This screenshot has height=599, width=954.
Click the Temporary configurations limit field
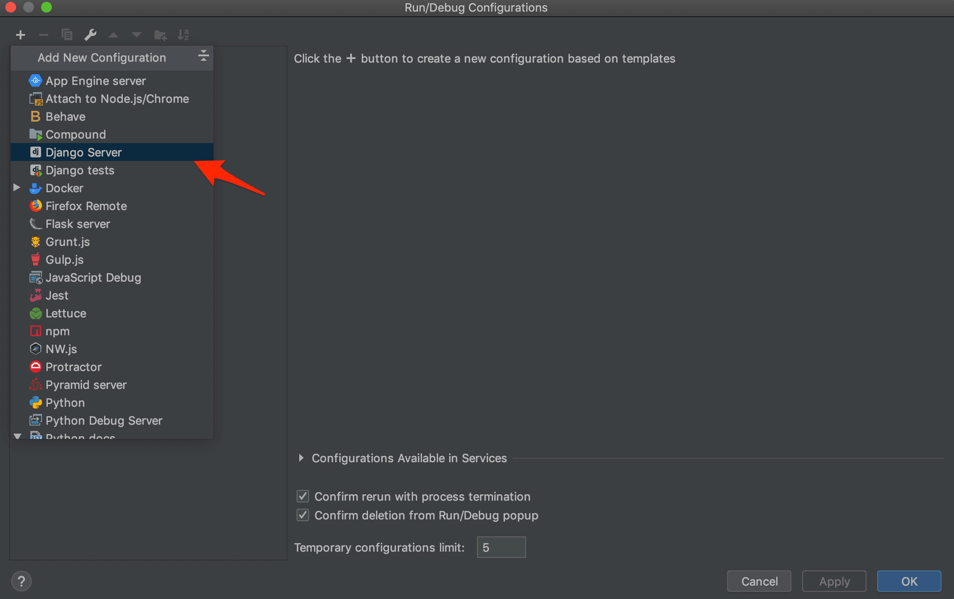point(501,547)
